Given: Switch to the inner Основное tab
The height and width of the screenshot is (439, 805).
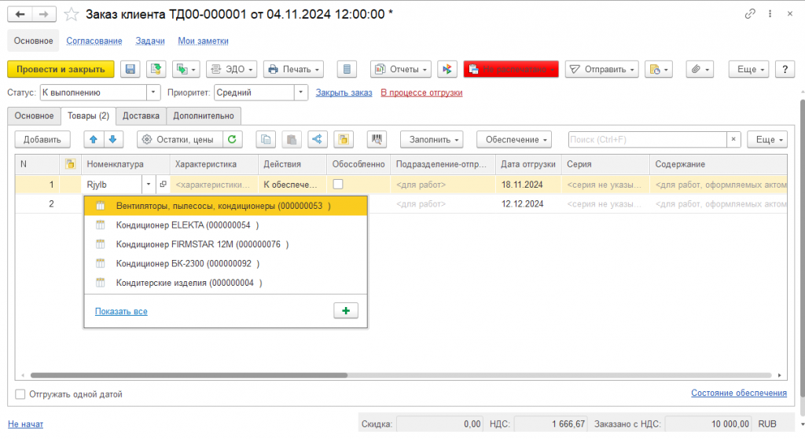Looking at the screenshot, I should (34, 116).
